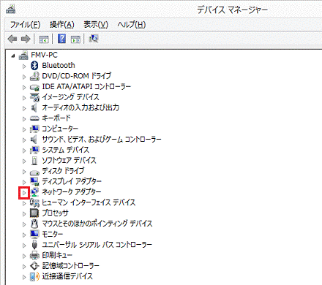The width and height of the screenshot is (322, 285).
Task: Open the ファイル(F) menu
Action: (x=25, y=25)
